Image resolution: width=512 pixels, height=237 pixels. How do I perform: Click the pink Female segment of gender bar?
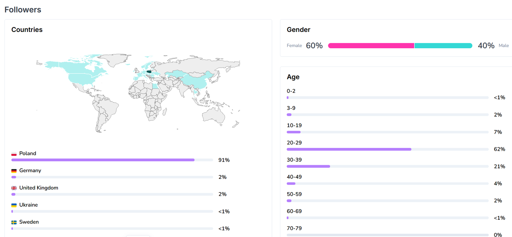pyautogui.click(x=371, y=46)
